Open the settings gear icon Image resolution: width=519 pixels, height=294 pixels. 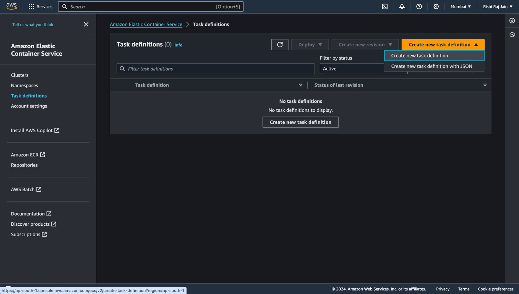[436, 6]
